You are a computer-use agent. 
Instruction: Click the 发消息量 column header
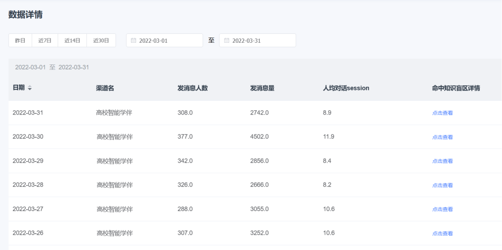[x=262, y=88]
